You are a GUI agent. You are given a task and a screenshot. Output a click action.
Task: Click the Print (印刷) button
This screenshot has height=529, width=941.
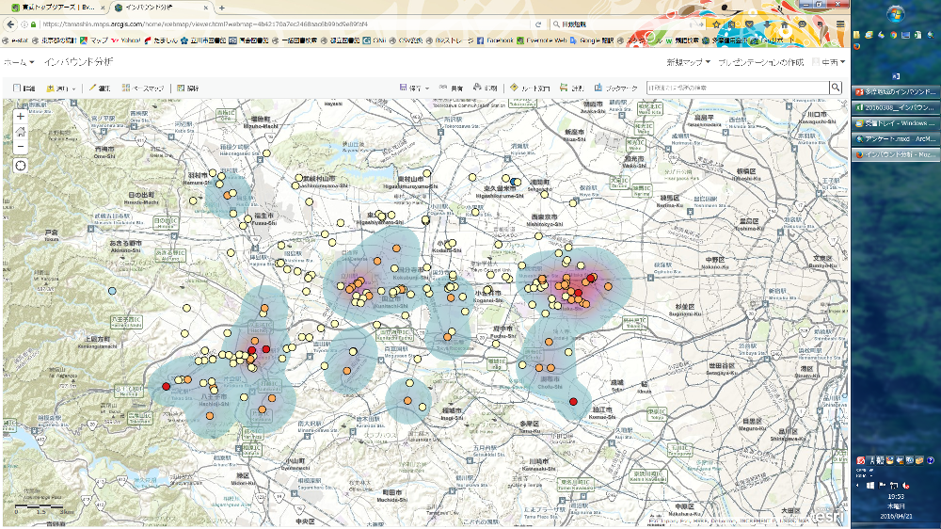(x=485, y=88)
